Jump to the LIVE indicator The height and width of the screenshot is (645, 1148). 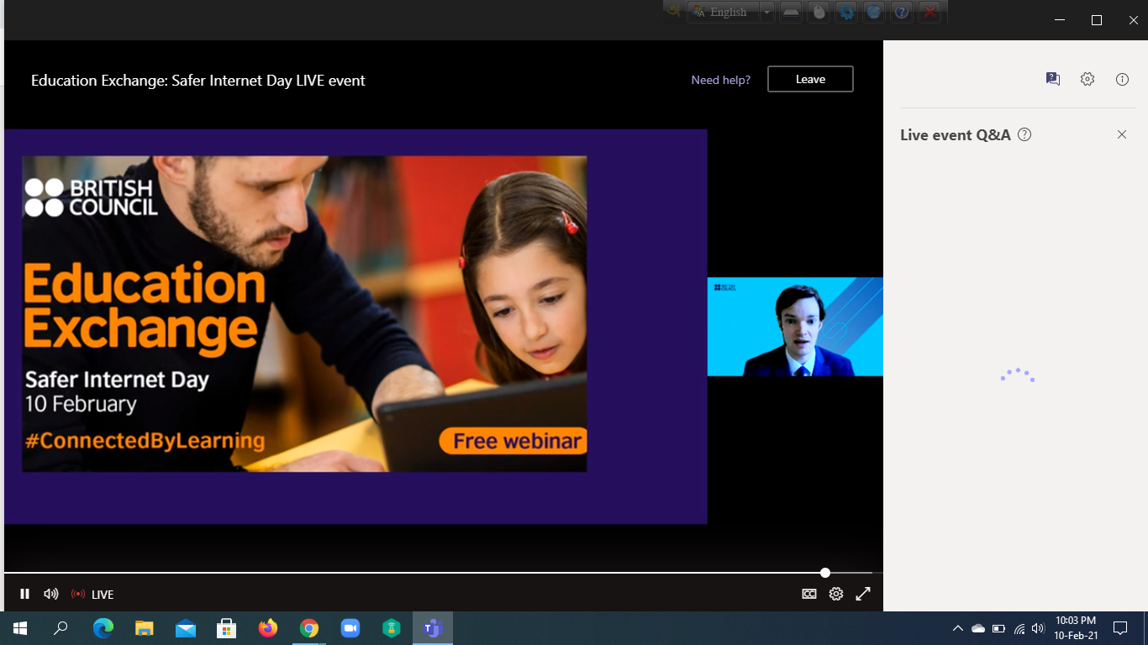point(92,594)
